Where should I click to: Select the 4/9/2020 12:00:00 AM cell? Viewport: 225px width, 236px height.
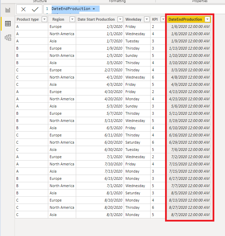pyautogui.click(x=189, y=84)
